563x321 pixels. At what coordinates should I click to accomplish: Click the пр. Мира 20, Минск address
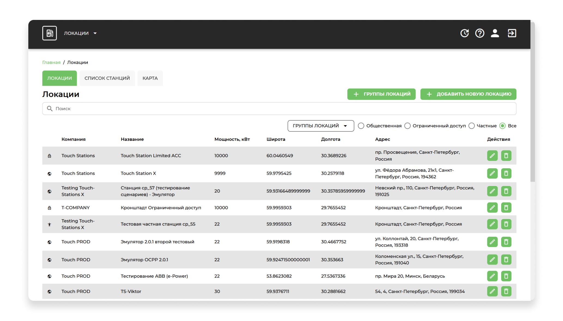tap(410, 276)
